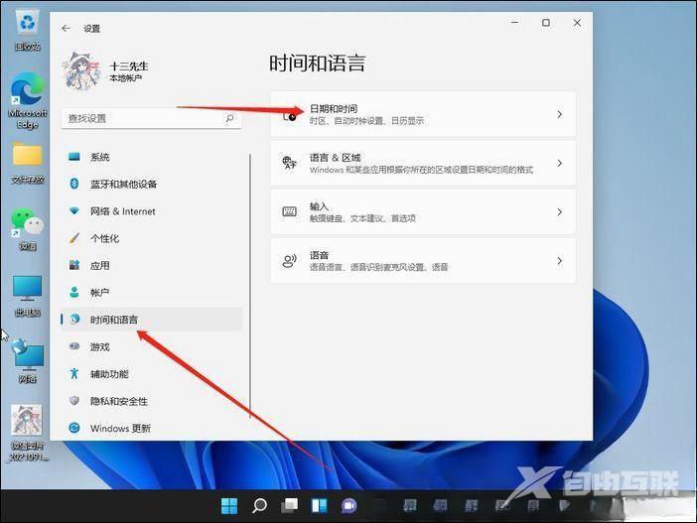Click the 个性化 paintbrush icon
This screenshot has width=697, height=523.
click(x=74, y=238)
